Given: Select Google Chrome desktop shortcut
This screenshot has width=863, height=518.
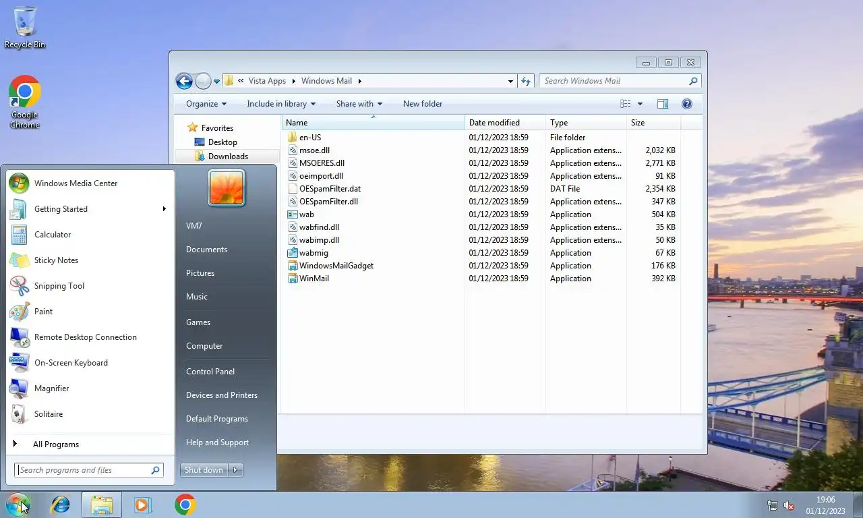Looking at the screenshot, I should pos(25,102).
